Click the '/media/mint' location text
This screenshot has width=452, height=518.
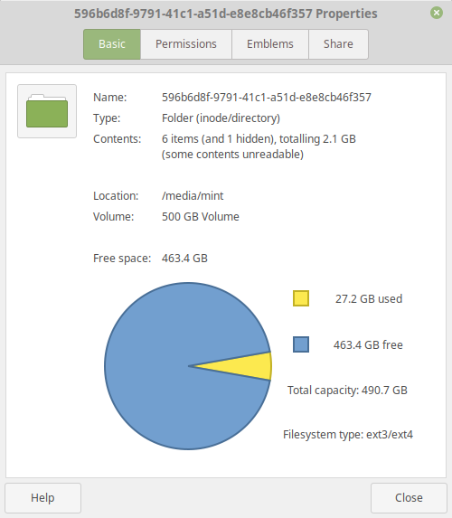[193, 196]
